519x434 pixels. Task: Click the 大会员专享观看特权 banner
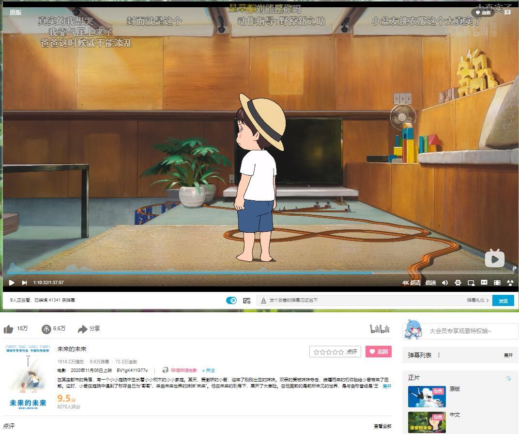click(460, 331)
